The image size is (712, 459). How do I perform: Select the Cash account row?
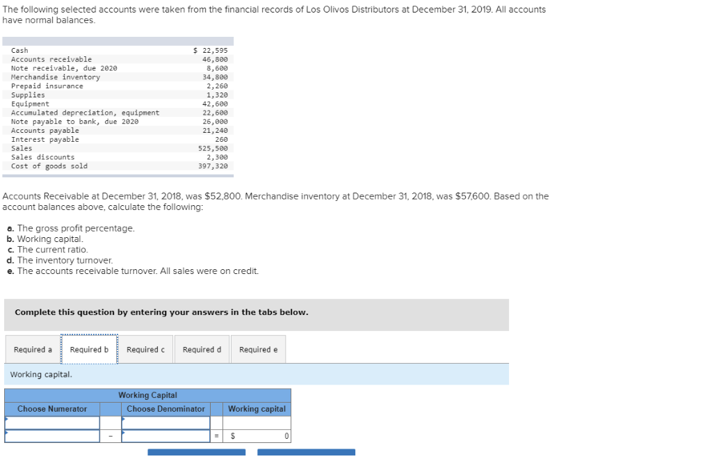click(70, 50)
